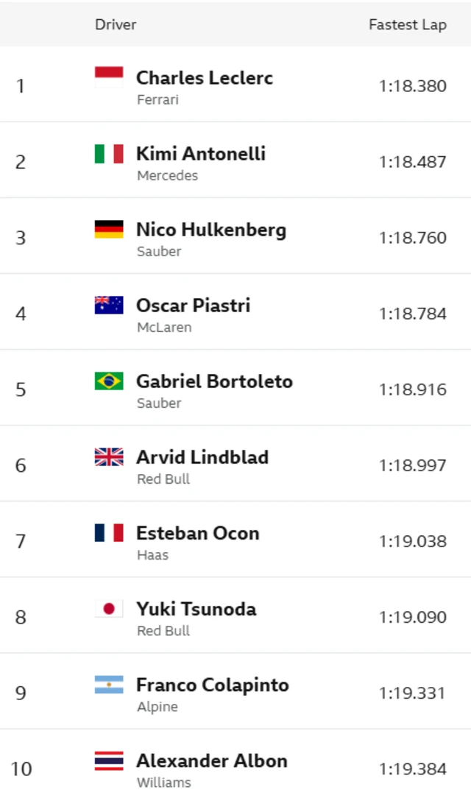Open Kimi Antonelli's driver name

tap(201, 153)
